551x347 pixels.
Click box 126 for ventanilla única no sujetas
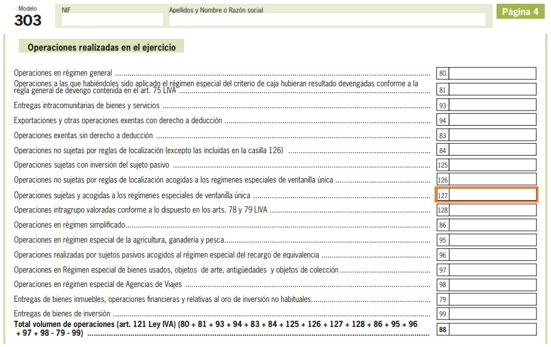pyautogui.click(x=492, y=180)
